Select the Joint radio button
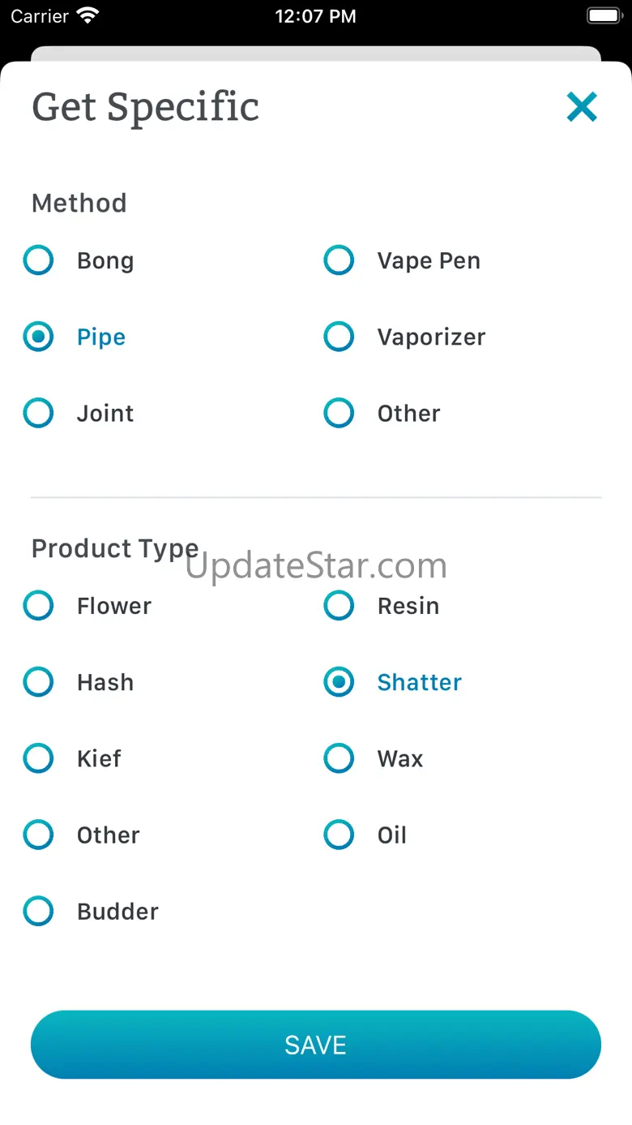632x1125 pixels. (38, 414)
